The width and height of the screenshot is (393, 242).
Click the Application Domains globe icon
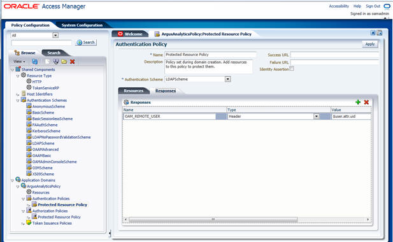pos(18,180)
